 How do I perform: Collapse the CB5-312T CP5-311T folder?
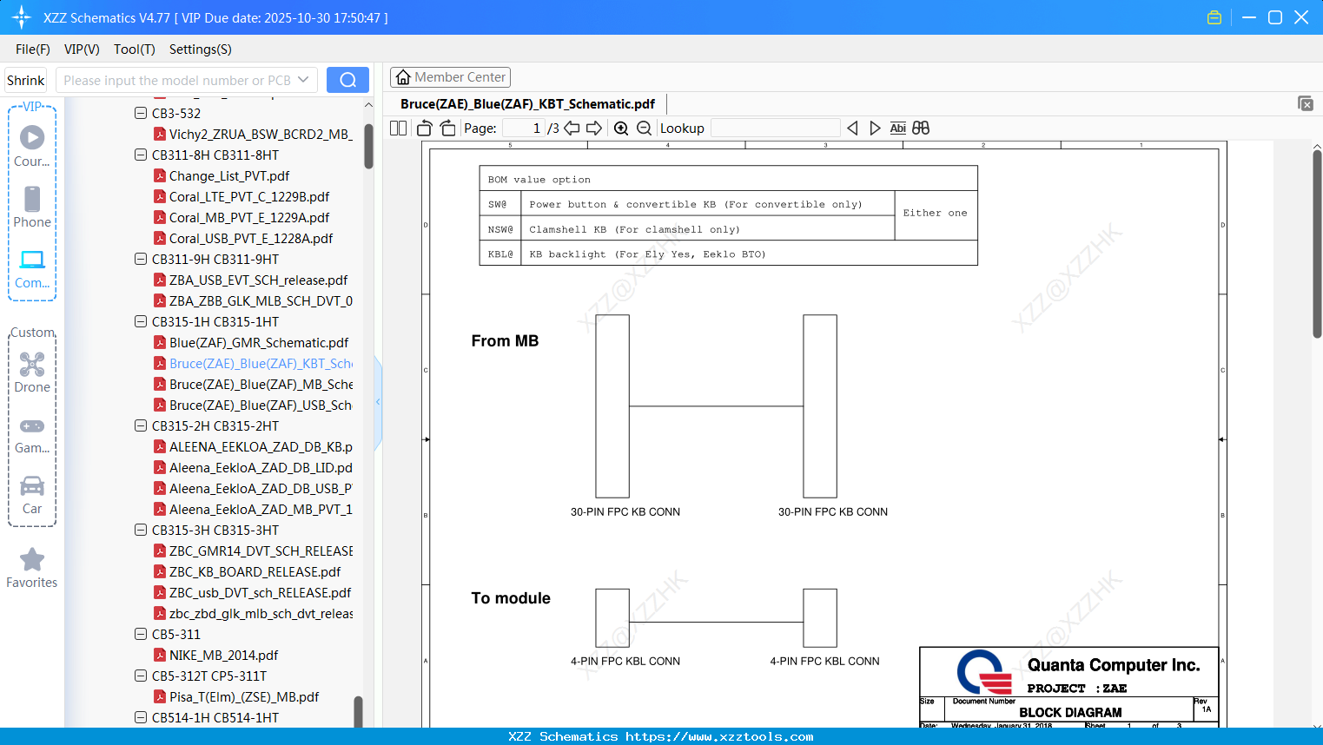pyautogui.click(x=141, y=676)
